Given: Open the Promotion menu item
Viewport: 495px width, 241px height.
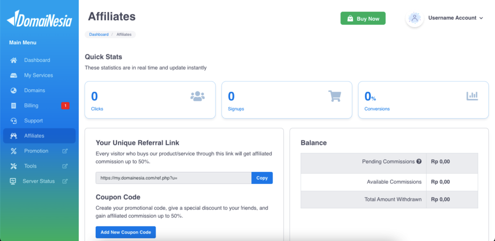Looking at the screenshot, I should (40, 151).
